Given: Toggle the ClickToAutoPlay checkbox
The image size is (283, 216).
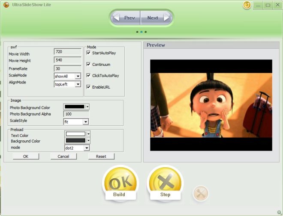Looking at the screenshot, I should coord(88,75).
